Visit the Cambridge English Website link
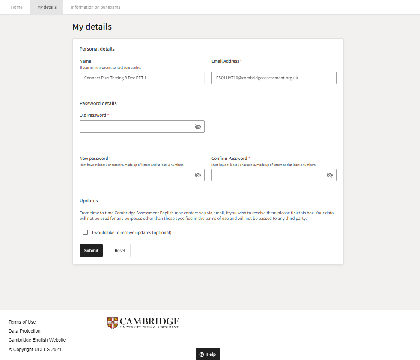 (37, 340)
